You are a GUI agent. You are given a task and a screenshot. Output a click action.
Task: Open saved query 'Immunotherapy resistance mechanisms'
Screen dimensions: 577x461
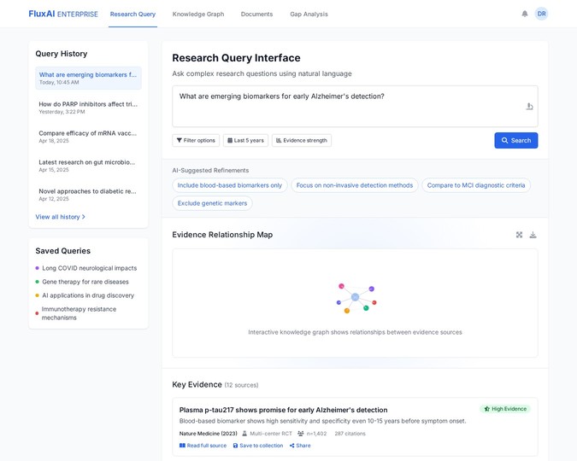(x=76, y=313)
